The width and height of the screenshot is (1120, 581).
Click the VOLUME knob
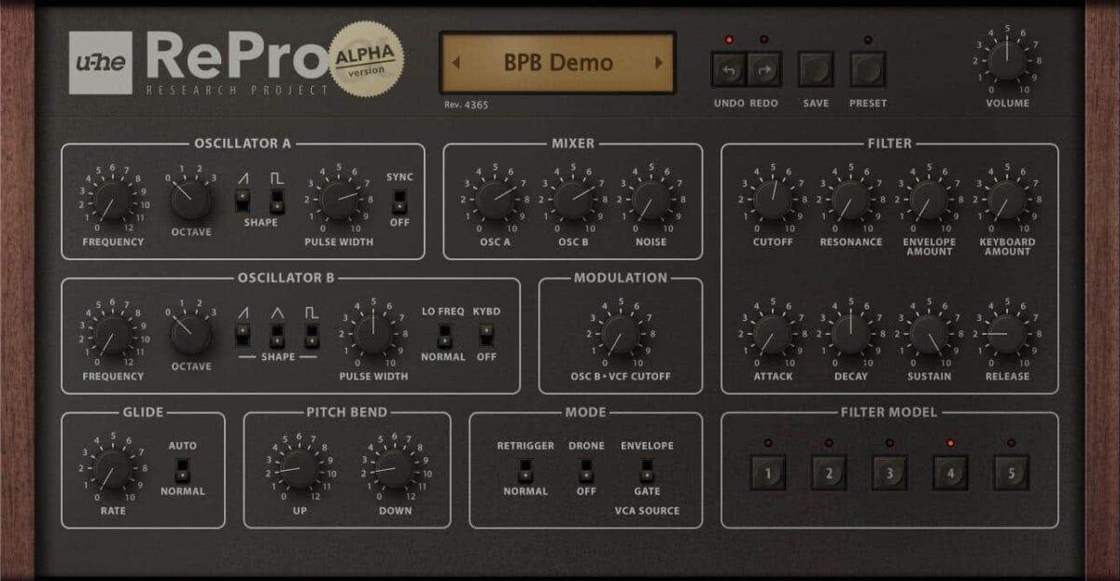coord(1006,63)
